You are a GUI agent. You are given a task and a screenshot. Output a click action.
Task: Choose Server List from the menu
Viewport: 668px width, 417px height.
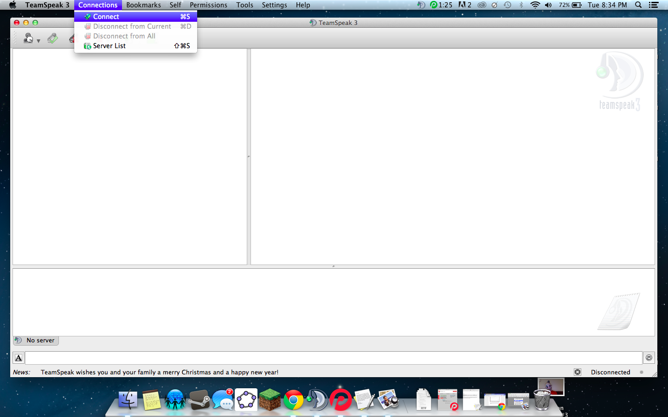point(135,46)
